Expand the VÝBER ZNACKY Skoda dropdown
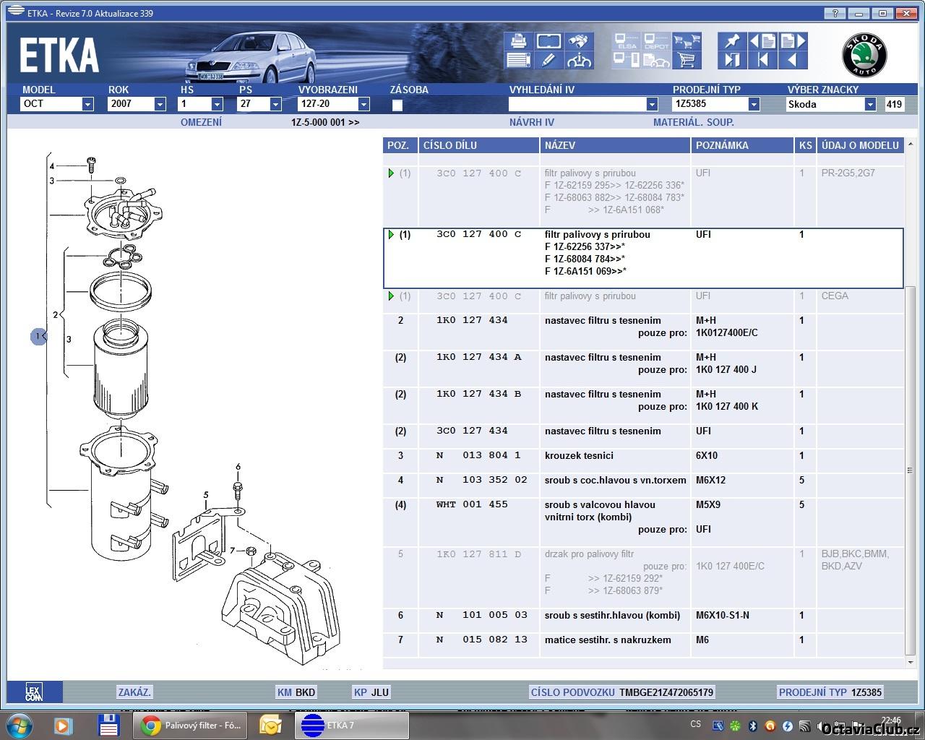This screenshot has height=740, width=925. [x=870, y=104]
